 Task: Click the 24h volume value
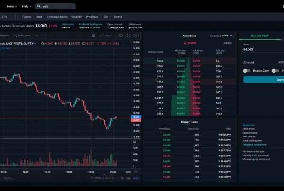point(135,27)
